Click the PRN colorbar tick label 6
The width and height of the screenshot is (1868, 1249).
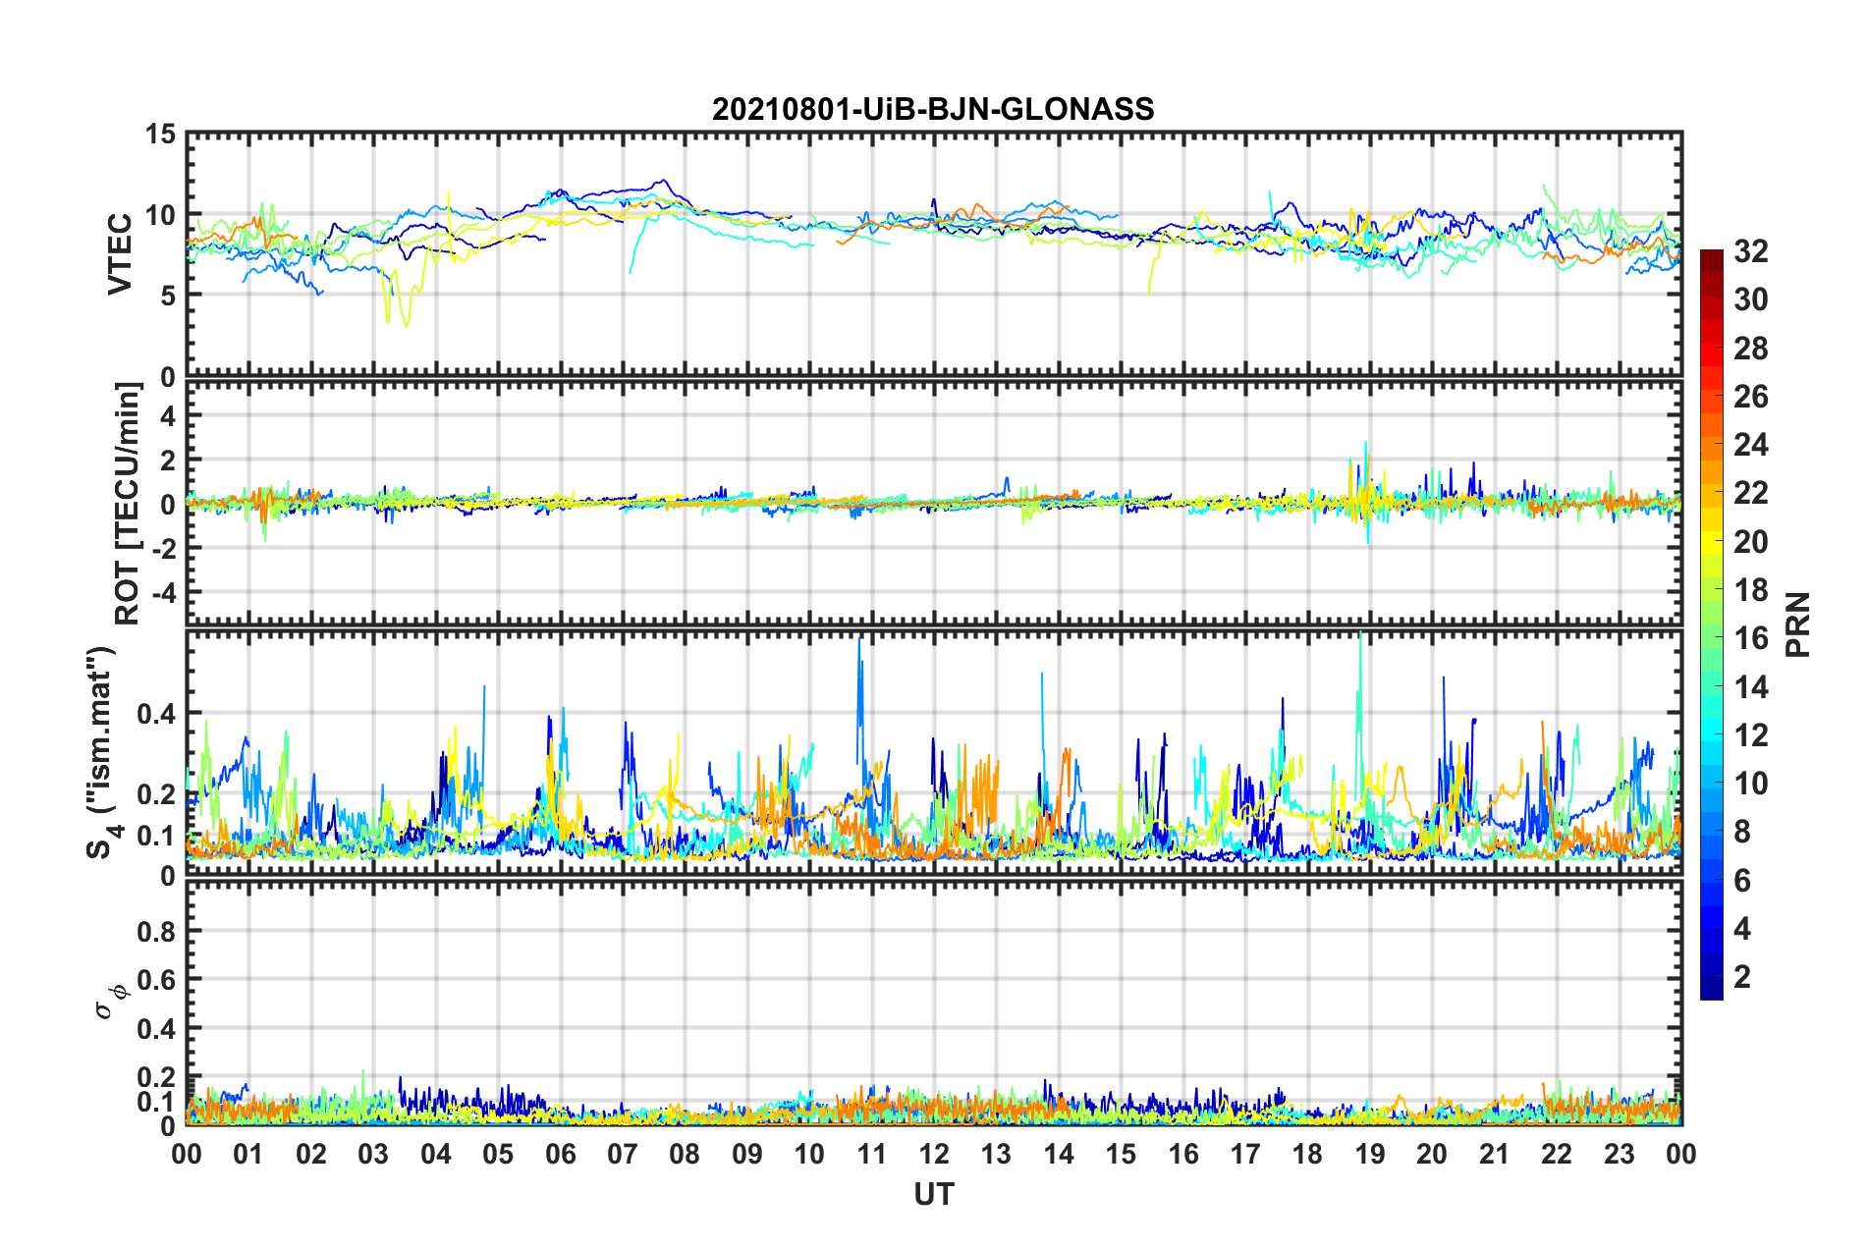tap(1742, 881)
